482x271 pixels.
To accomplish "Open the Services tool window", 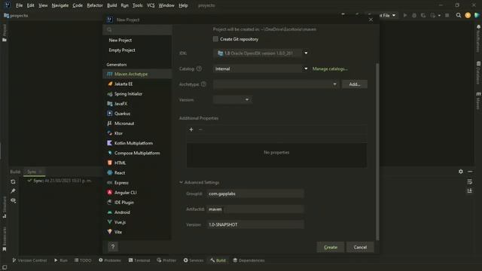I will tap(194, 260).
